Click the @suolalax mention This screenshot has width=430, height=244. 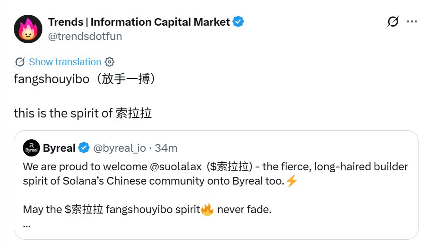[x=175, y=167]
